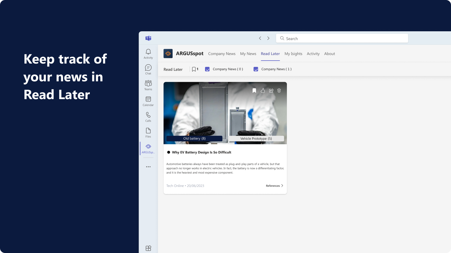Click the Old battery (8) tag
The image size is (451, 253).
(194, 139)
